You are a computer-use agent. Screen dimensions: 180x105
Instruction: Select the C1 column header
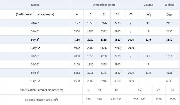tap(117, 14)
